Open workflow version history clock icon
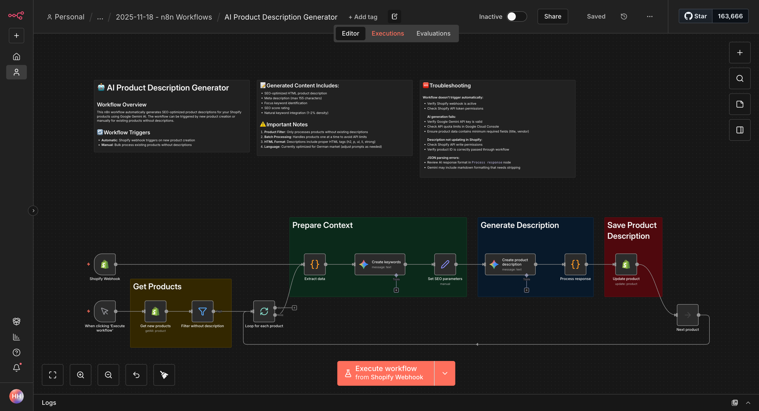759x411 pixels. click(x=624, y=17)
